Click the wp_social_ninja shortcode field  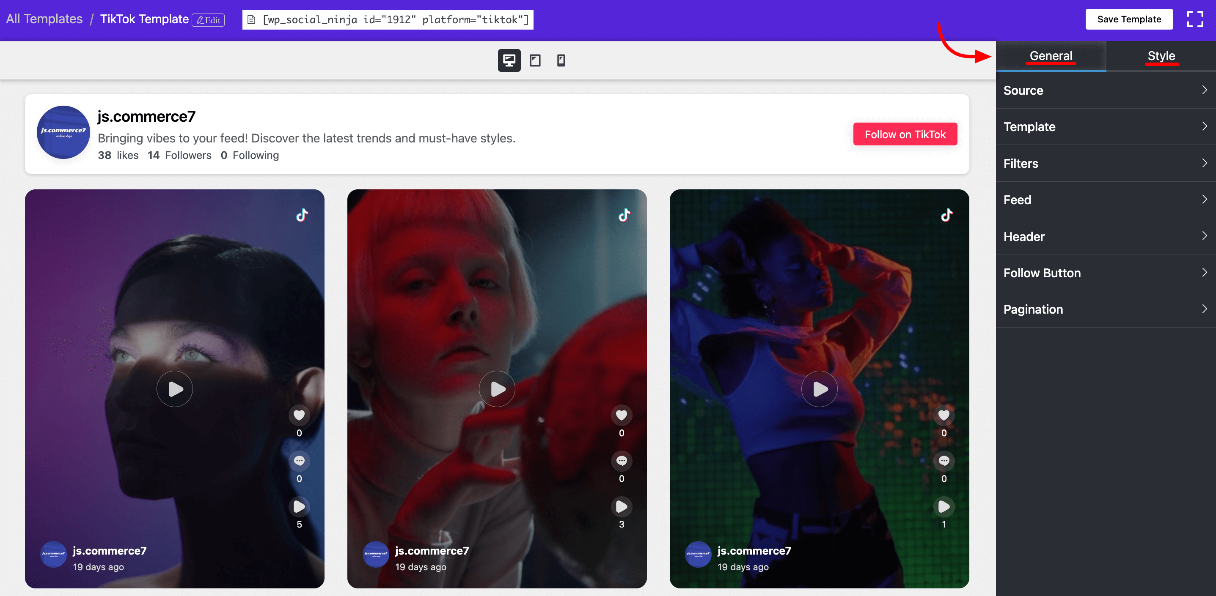pos(388,20)
